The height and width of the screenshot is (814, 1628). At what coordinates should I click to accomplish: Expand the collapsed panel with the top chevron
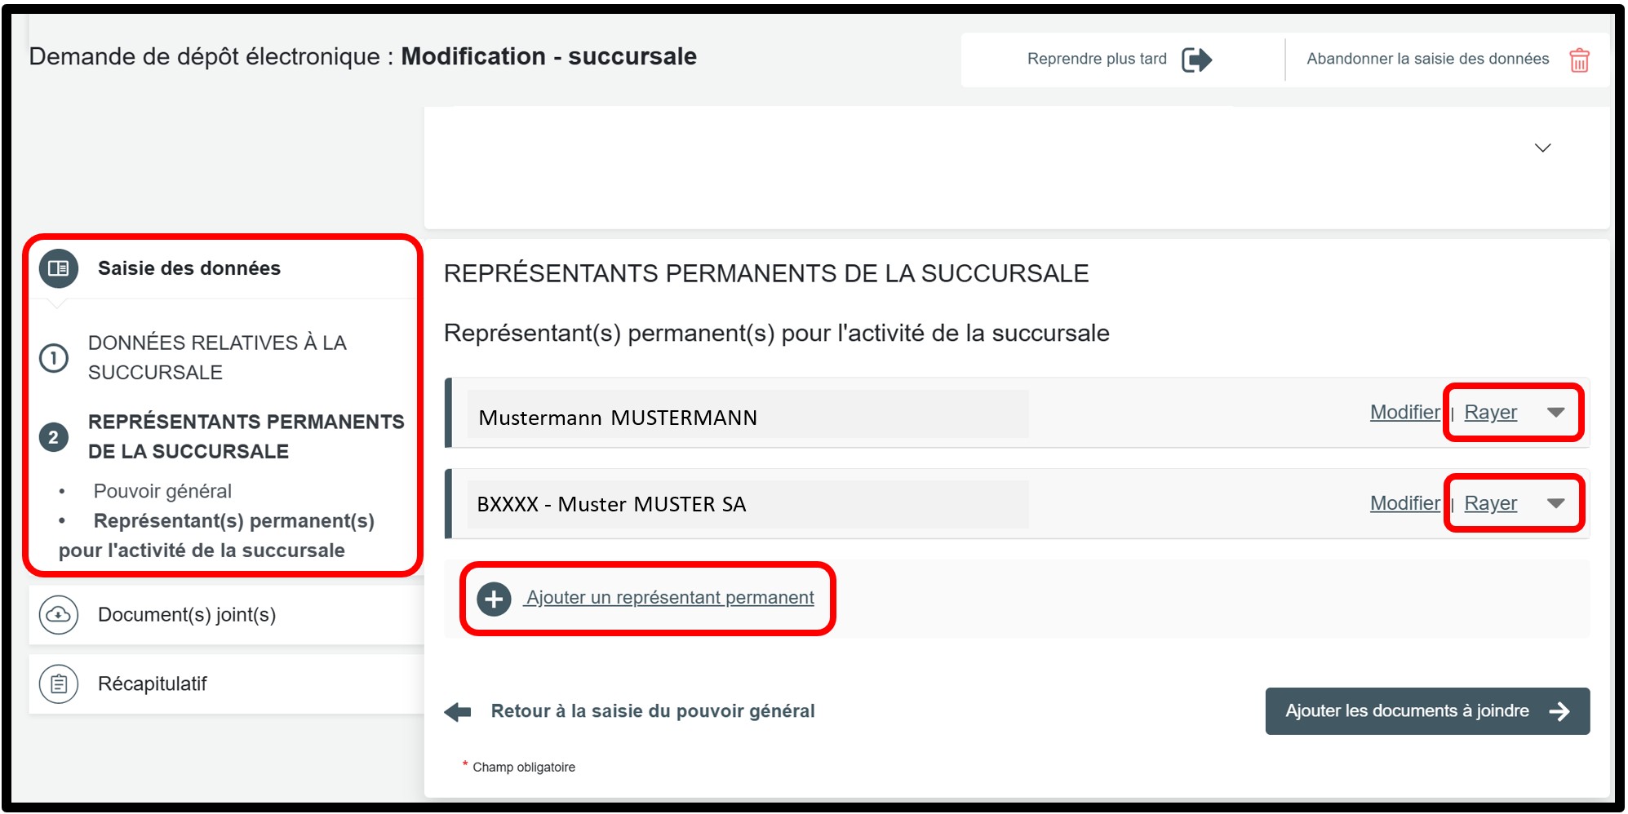pos(1542,148)
